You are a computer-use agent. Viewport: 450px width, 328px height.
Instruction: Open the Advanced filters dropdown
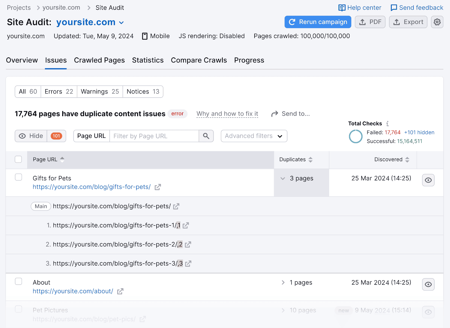[253, 136]
